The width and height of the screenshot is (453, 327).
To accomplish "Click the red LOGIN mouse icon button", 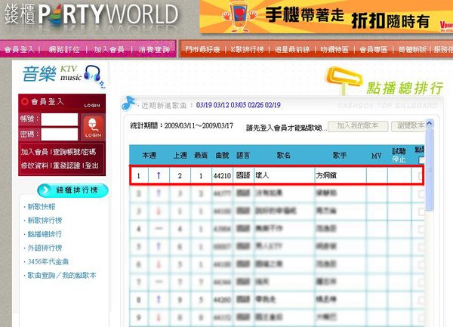I will (x=93, y=128).
